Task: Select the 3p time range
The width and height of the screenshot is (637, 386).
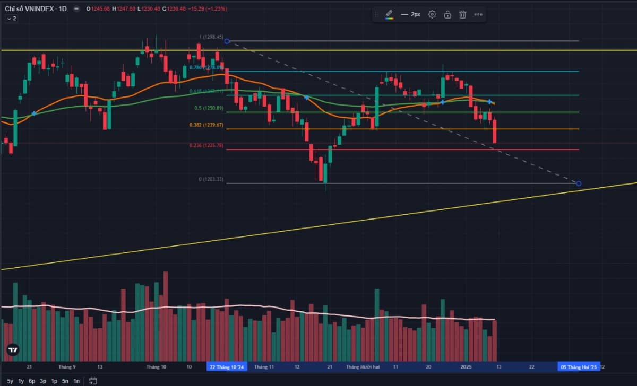Action: point(43,381)
